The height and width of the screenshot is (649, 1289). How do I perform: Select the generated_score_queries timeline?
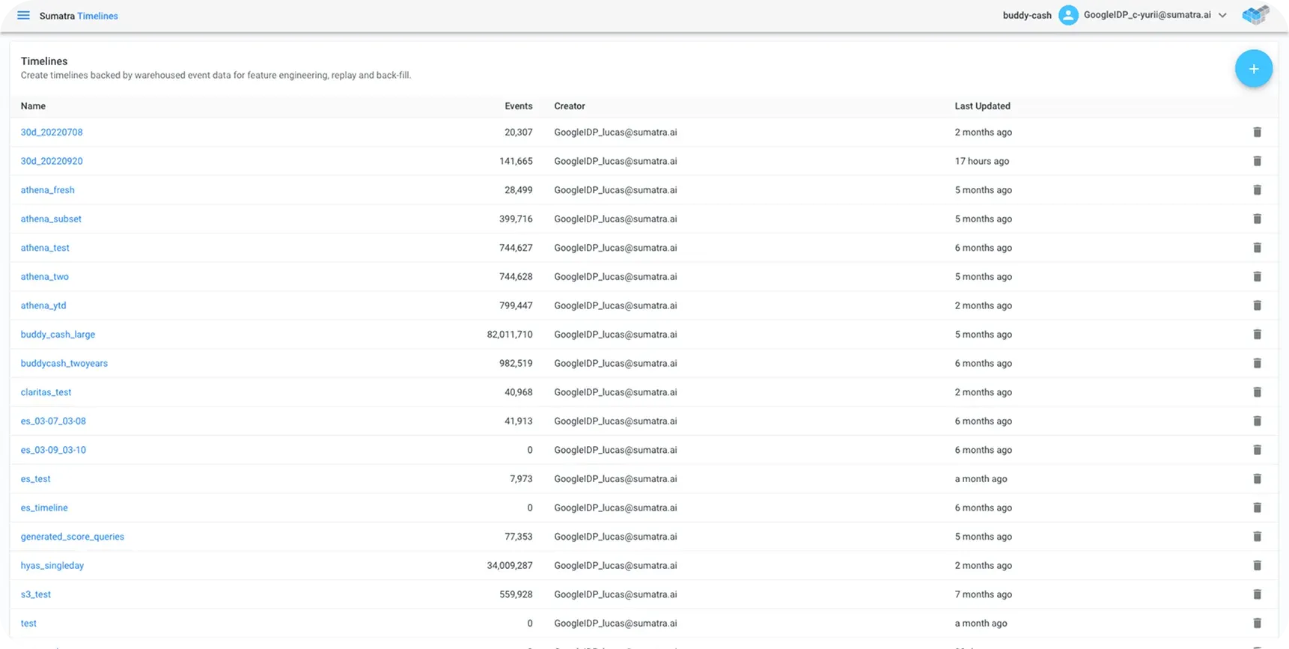[73, 537]
